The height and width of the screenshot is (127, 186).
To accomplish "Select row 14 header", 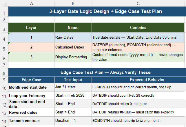I will click(4, 121).
